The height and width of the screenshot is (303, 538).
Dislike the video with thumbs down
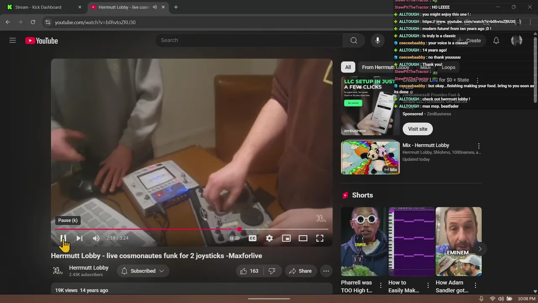tap(272, 271)
